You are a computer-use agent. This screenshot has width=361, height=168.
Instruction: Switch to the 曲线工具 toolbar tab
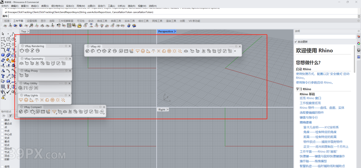tap(102, 21)
